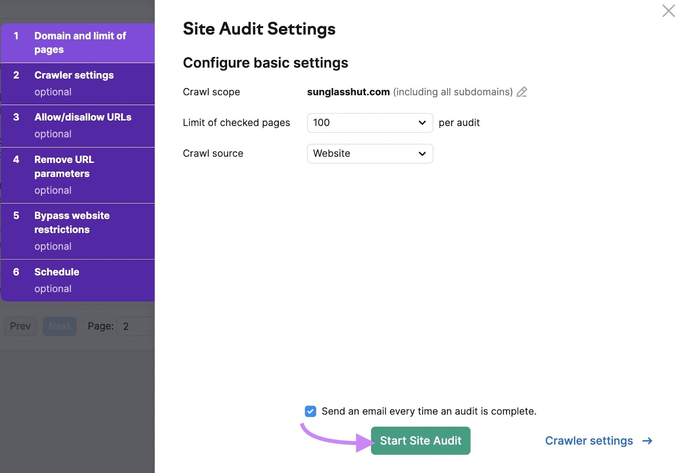
Task: Open the Crawl source dropdown showing Website
Action: click(369, 154)
